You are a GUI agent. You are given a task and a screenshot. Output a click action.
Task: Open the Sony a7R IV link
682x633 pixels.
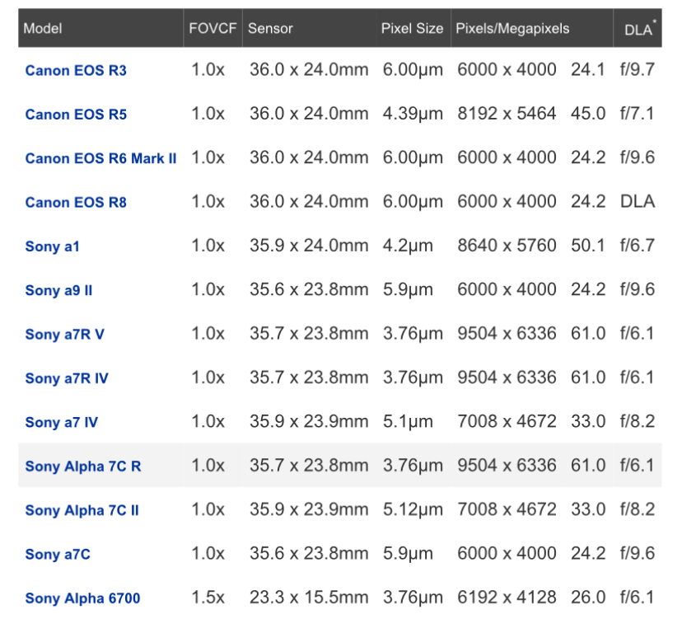point(67,377)
